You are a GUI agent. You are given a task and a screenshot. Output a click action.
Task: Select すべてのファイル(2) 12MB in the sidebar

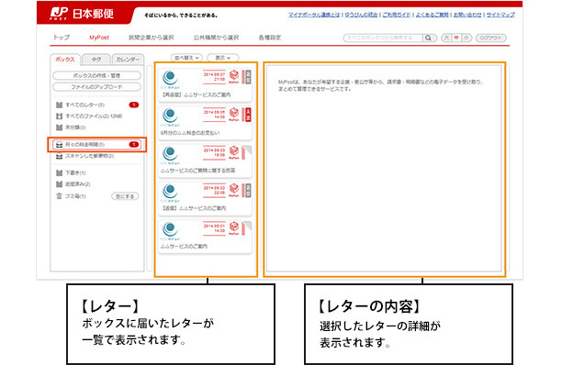pos(90,116)
